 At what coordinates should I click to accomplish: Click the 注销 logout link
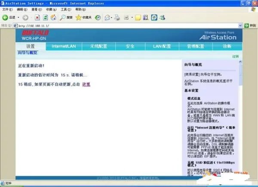[235, 57]
